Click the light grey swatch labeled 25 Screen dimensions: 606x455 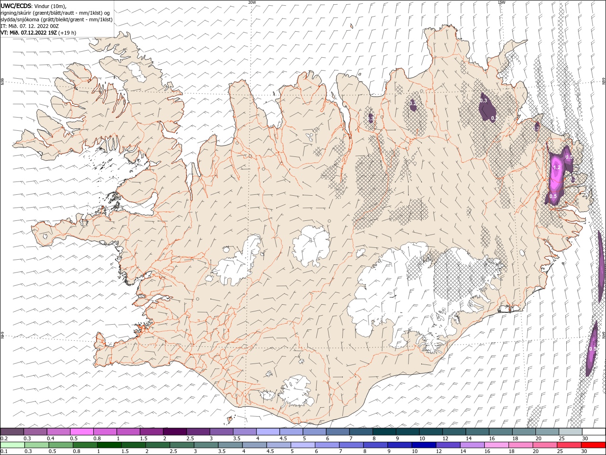point(570,432)
